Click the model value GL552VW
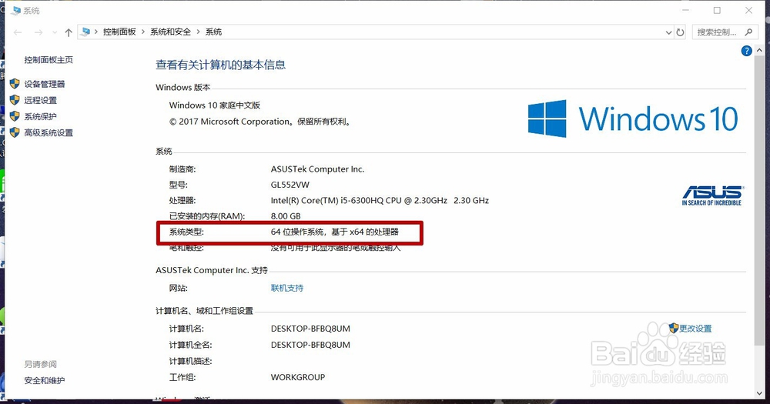The width and height of the screenshot is (770, 404). pyautogui.click(x=290, y=185)
